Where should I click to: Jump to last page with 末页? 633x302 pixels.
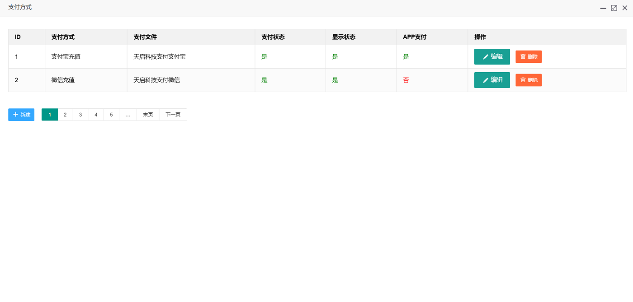click(148, 115)
